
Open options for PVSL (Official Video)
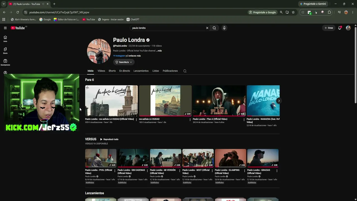(x=115, y=170)
